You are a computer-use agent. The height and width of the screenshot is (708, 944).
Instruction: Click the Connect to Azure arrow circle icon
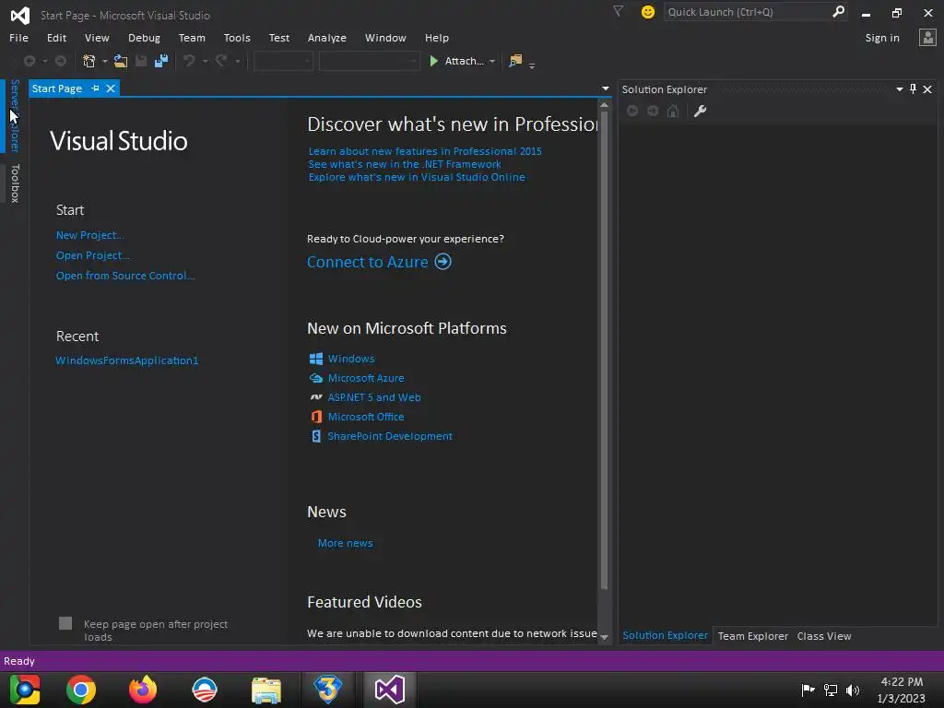(x=443, y=262)
